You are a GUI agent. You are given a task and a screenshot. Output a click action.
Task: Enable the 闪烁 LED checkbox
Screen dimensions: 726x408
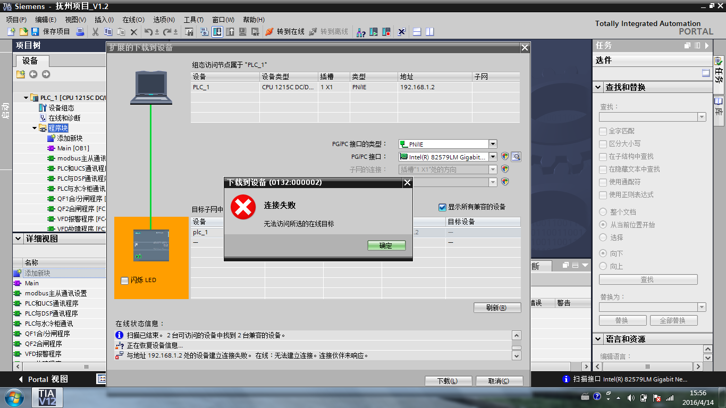(125, 280)
